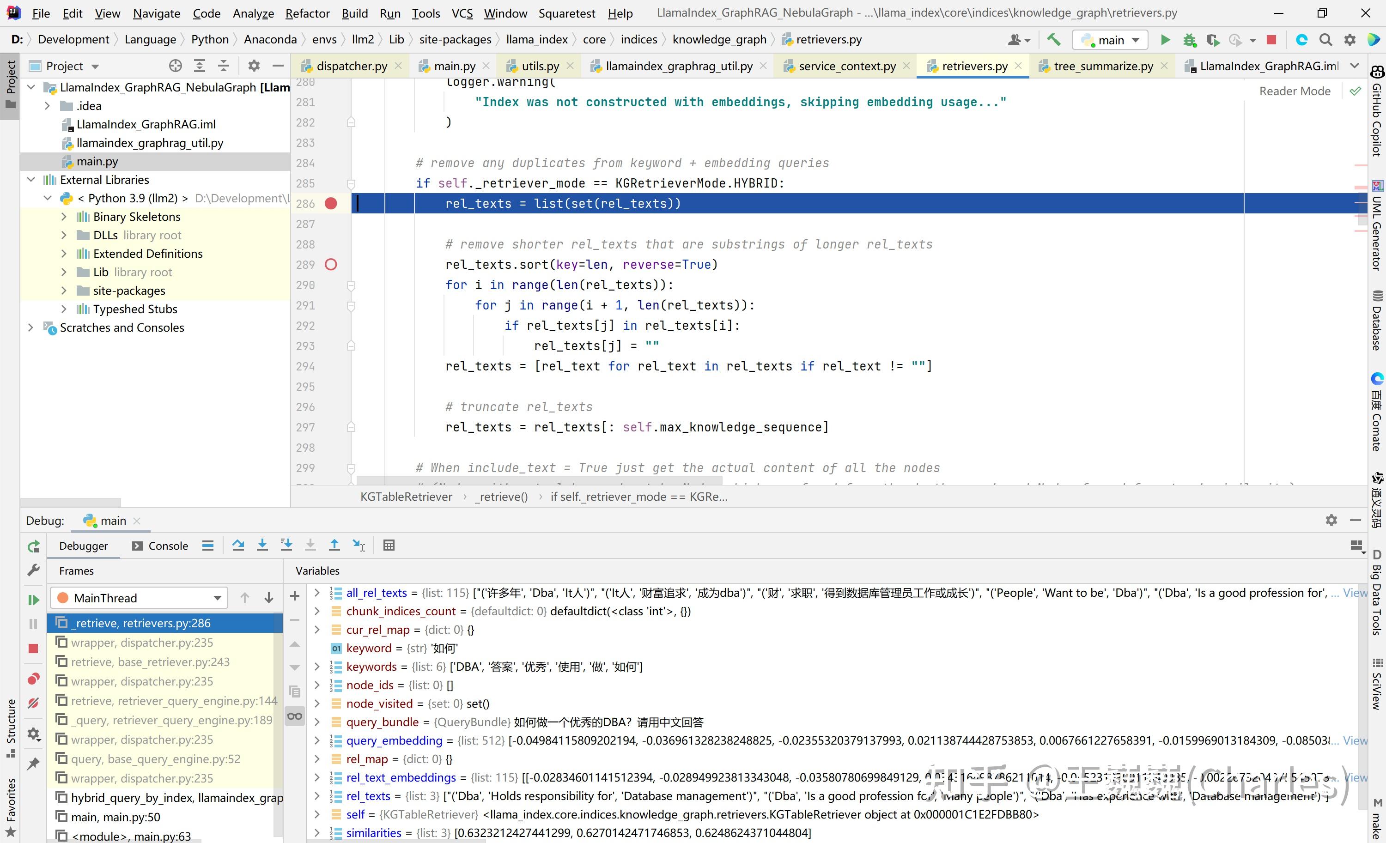Expand the Scratches and Consoles node

coord(31,327)
